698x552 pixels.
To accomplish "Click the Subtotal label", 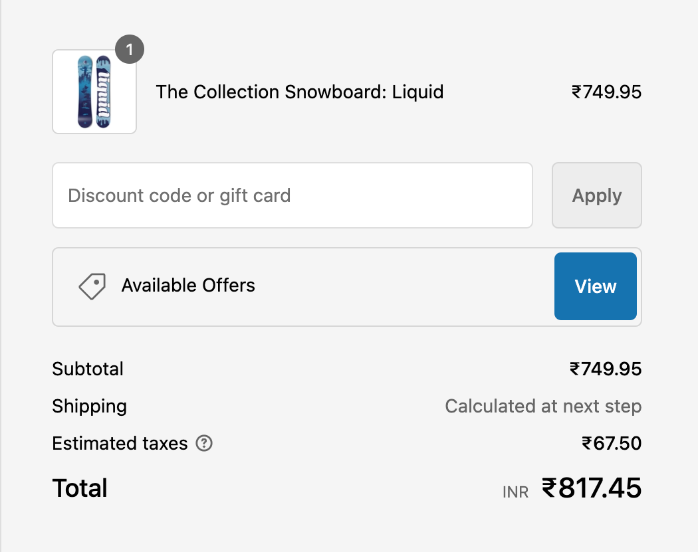I will pyautogui.click(x=88, y=369).
